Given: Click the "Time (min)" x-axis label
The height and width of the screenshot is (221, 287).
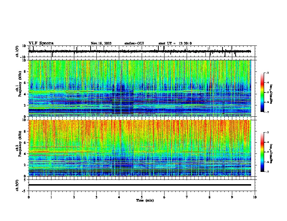Looking at the screenshot, I should point(145,200).
